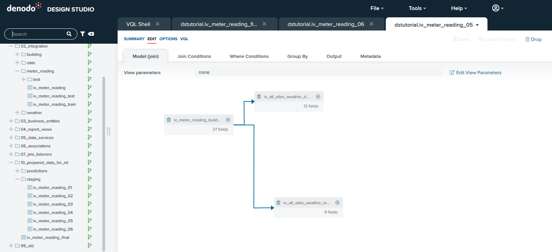Expand the date folder
This screenshot has height=252, width=552.
(x=17, y=63)
